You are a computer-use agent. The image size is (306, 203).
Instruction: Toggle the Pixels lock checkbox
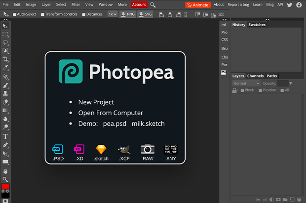coord(242,90)
